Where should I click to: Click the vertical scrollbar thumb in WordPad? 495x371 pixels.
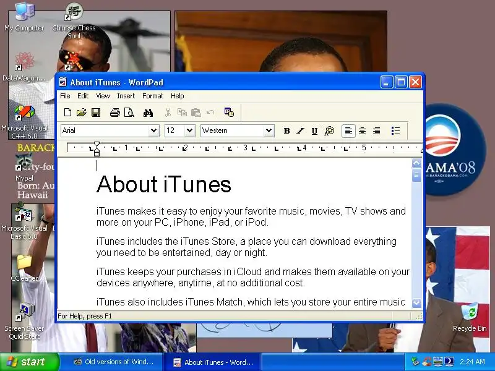tap(416, 175)
